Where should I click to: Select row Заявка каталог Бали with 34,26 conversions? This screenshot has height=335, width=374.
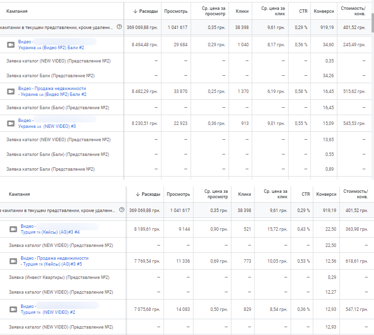pyautogui.click(x=186, y=76)
